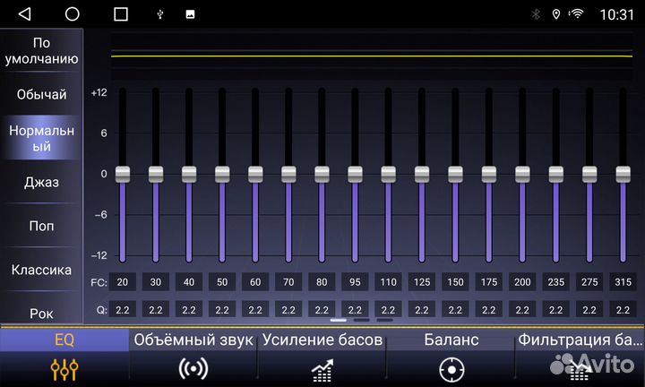Tap the Android back navigation icon

pyautogui.click(x=24, y=14)
